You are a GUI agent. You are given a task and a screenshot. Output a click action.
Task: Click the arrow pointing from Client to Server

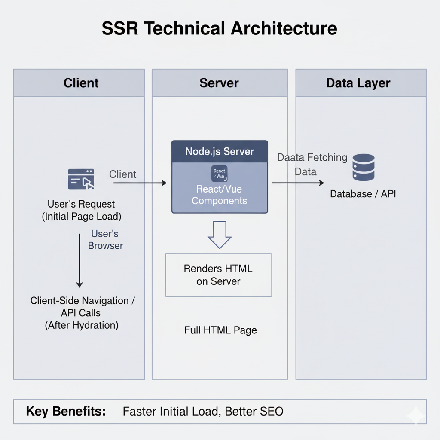coord(140,183)
